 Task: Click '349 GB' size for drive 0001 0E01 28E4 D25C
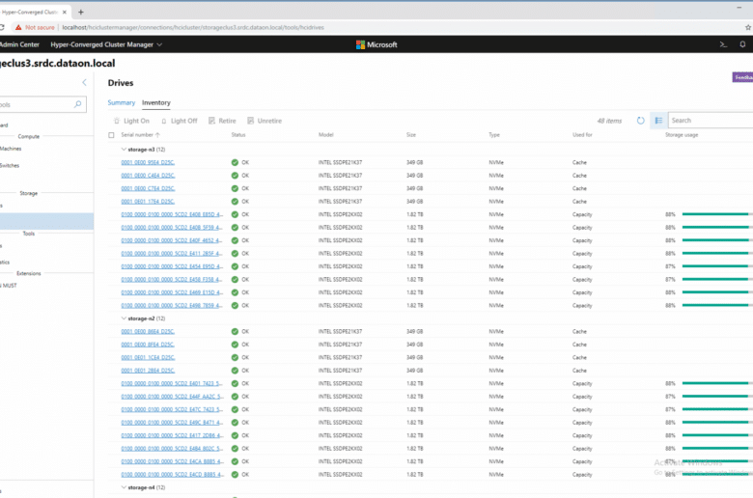tap(414, 371)
